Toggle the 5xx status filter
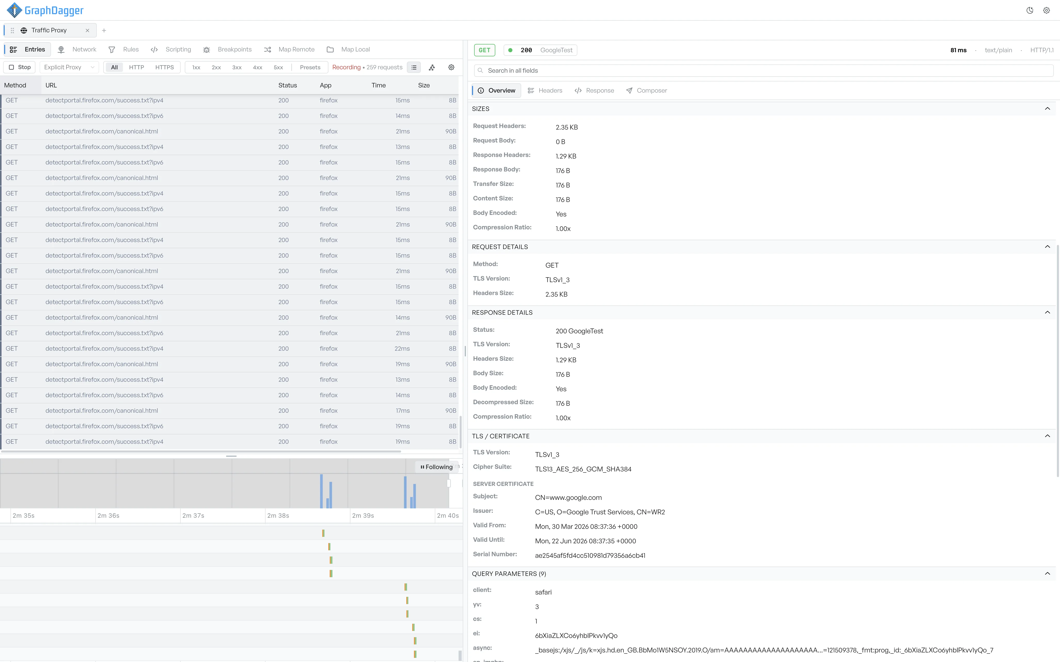This screenshot has width=1060, height=662. 278,67
